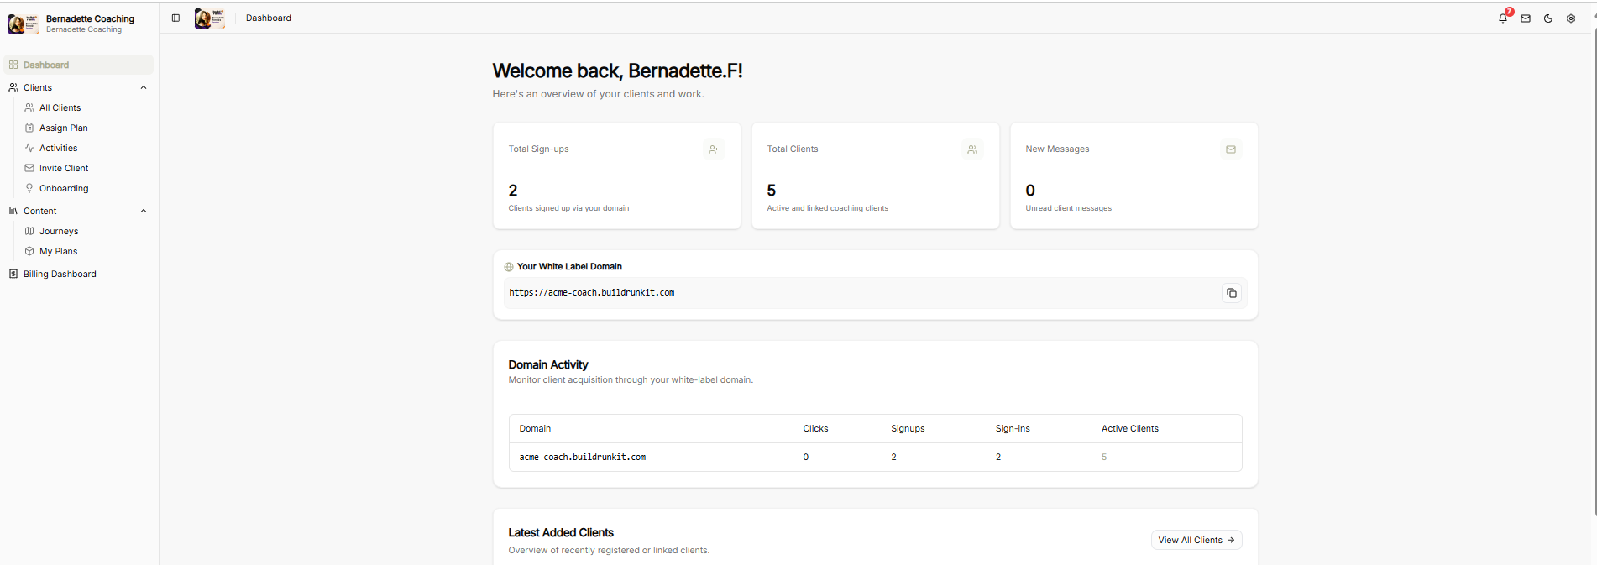
Task: Click the Total Sign-ups user-plus icon
Action: click(x=714, y=149)
